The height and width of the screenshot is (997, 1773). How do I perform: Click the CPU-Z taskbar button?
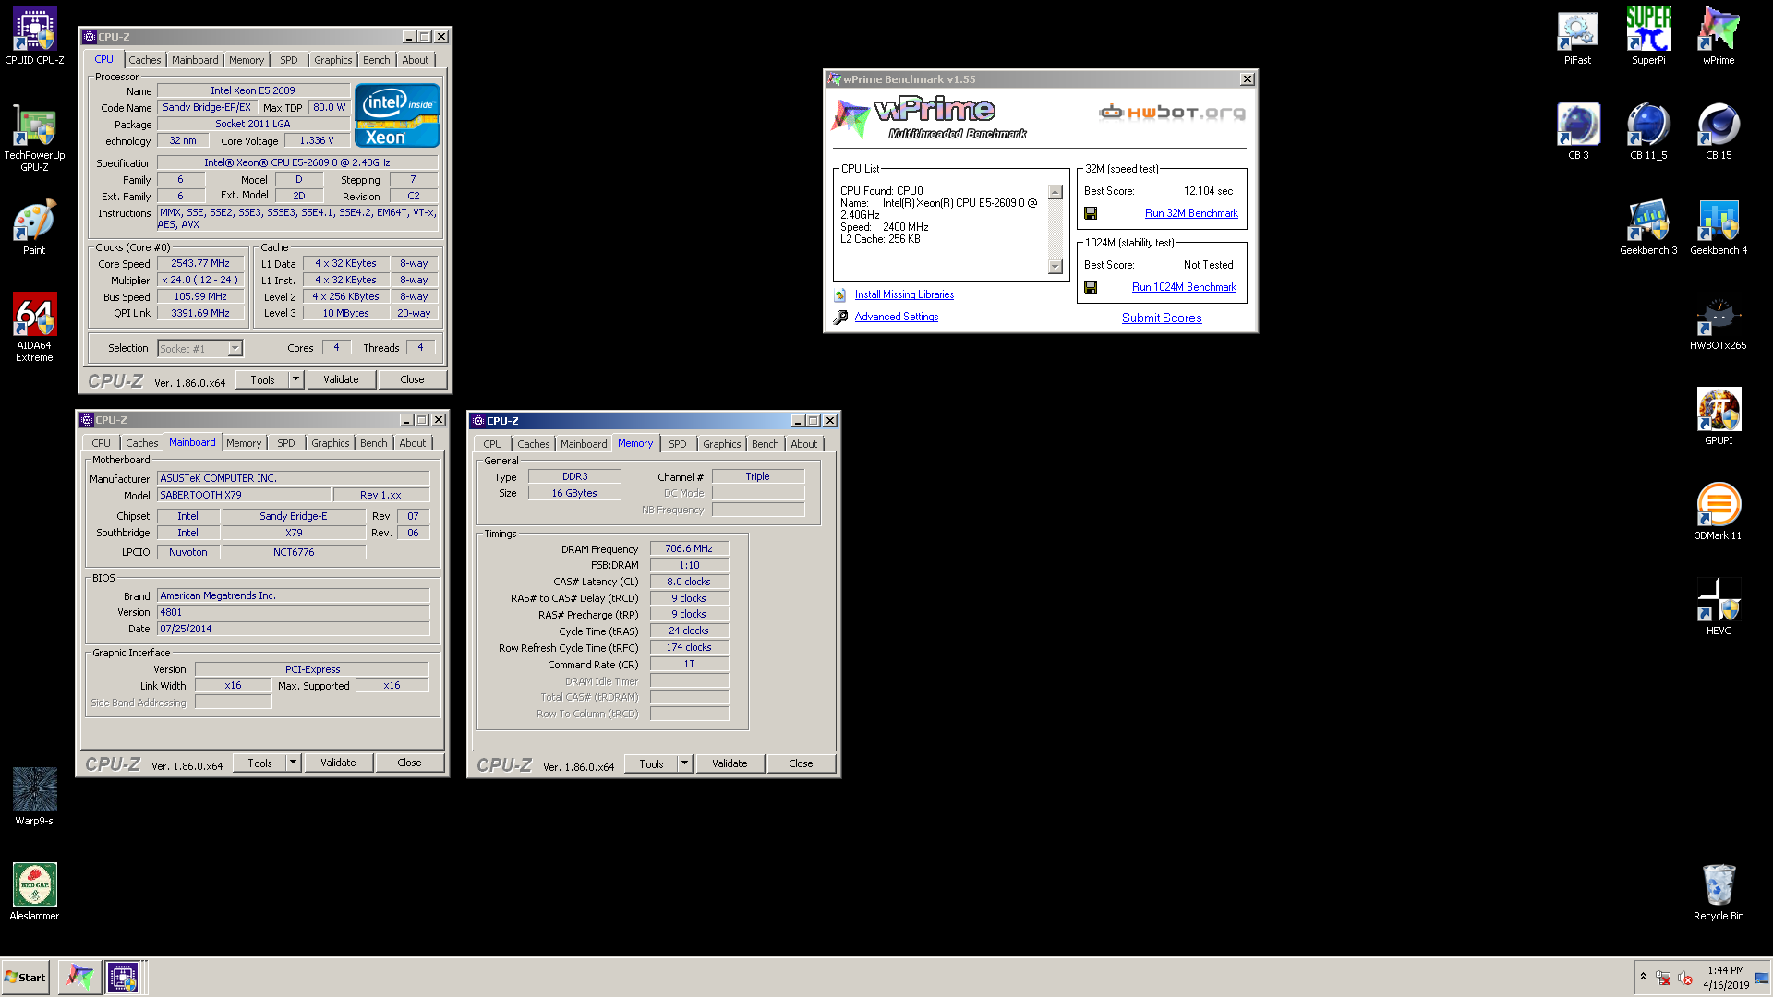pyautogui.click(x=123, y=977)
